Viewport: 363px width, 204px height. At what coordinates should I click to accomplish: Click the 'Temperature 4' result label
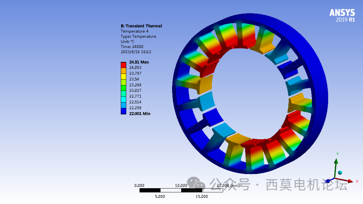pos(134,31)
